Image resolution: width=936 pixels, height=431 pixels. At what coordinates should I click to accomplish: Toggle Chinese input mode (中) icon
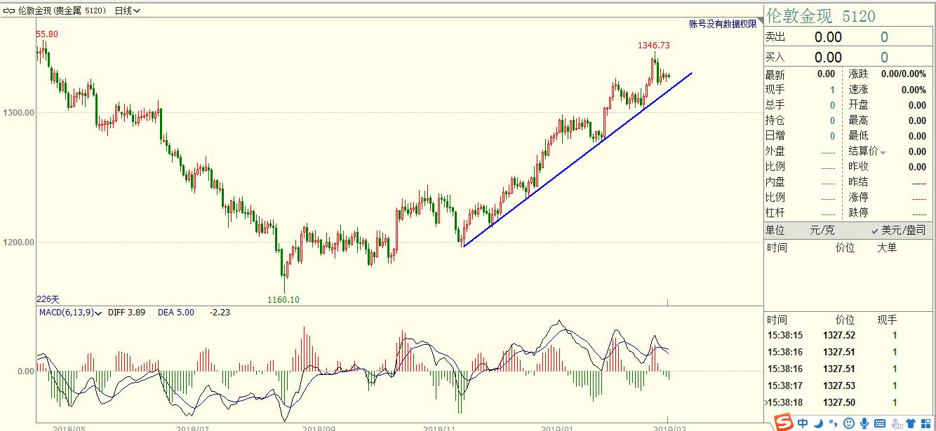[803, 423]
